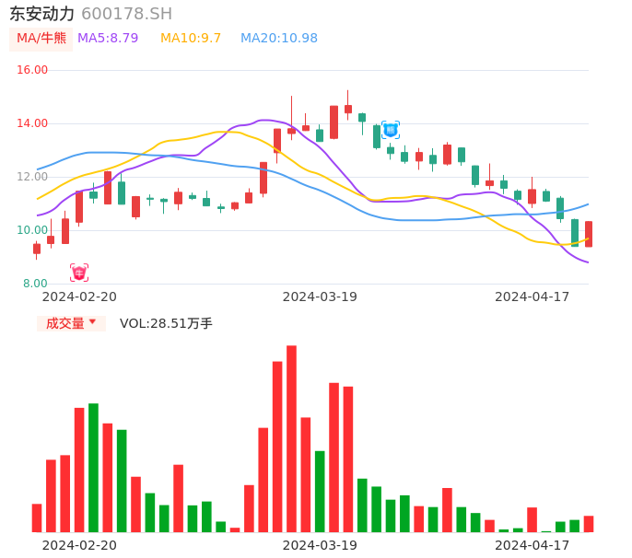Click the VOL:28.51万手 volume readout
632x558 pixels.
coord(166,323)
